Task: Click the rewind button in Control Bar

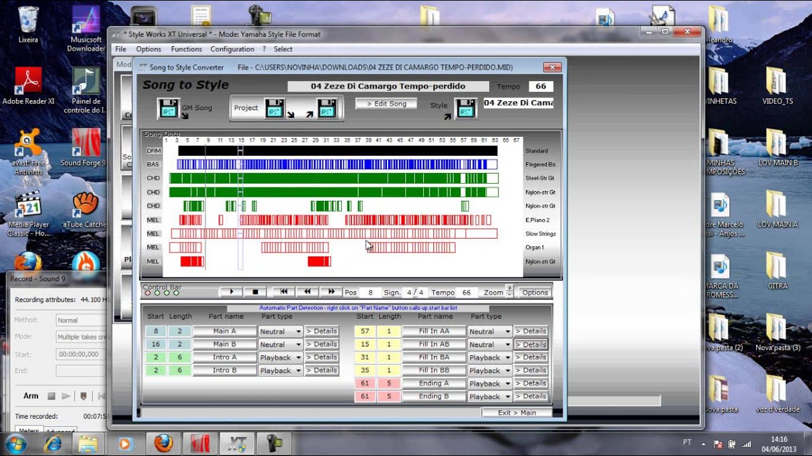Action: point(307,292)
